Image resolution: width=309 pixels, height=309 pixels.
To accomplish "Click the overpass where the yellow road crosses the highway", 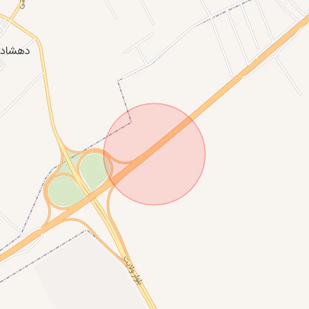I will tap(89, 194).
